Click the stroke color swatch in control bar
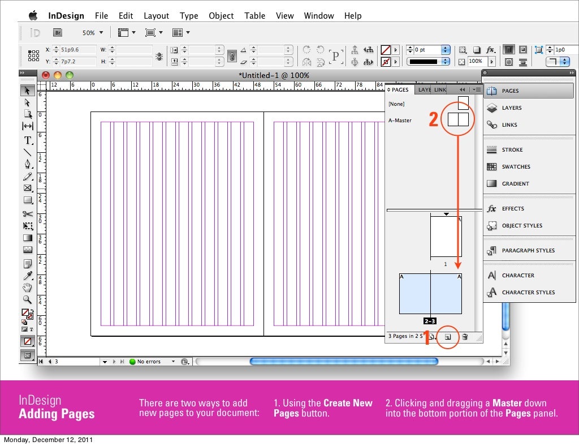Screen dimensions: 579x446 [x=386, y=62]
